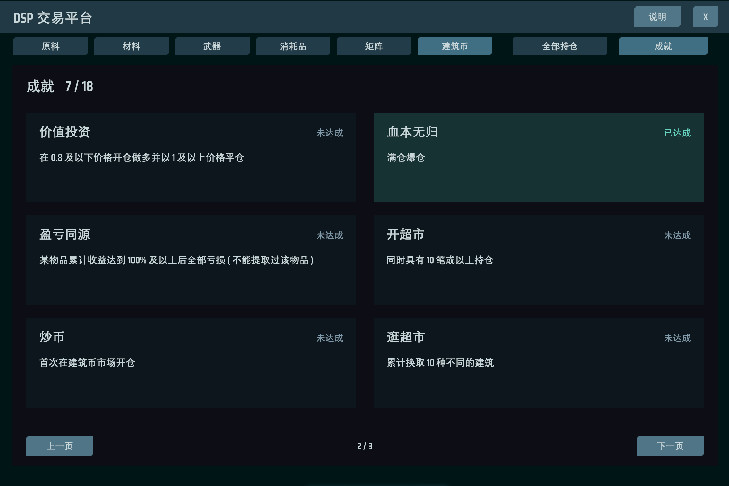Show the 全部持仓 tab

point(560,46)
